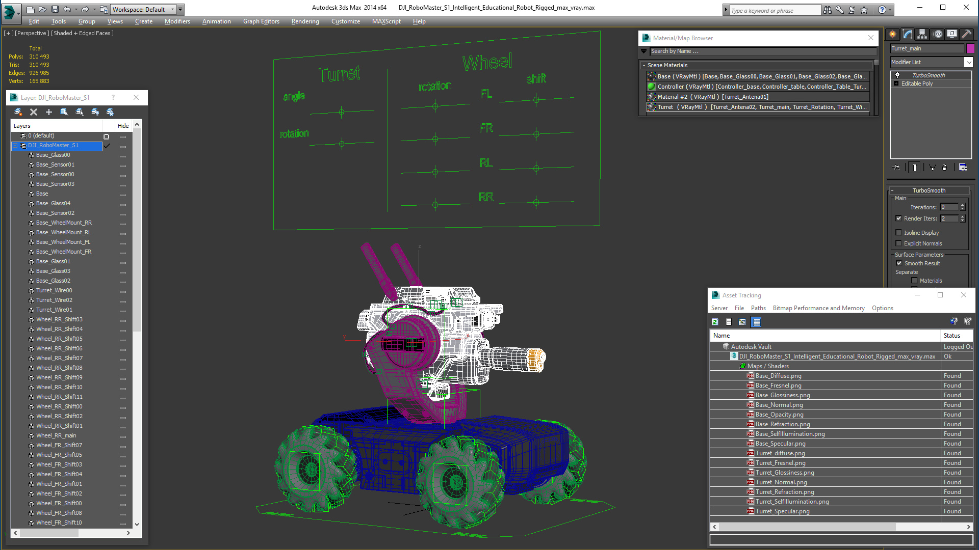Click Perspective viewport label
The image size is (979, 550).
[x=32, y=33]
